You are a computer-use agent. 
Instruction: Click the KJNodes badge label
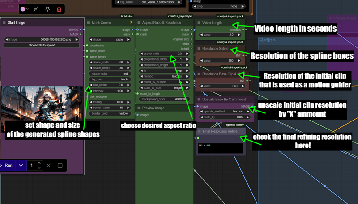coord(127,16)
